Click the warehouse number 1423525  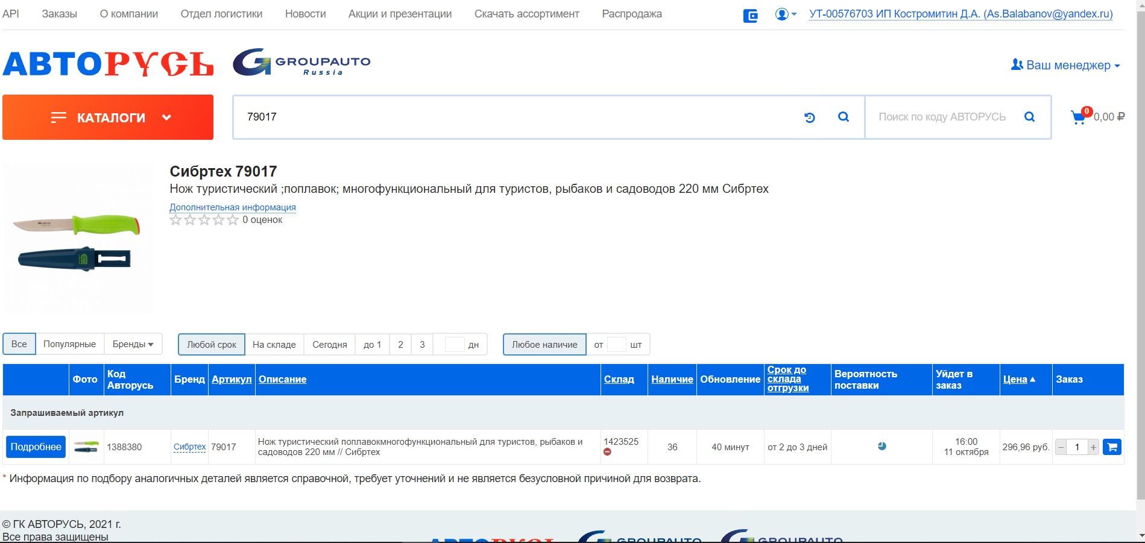pyautogui.click(x=621, y=442)
